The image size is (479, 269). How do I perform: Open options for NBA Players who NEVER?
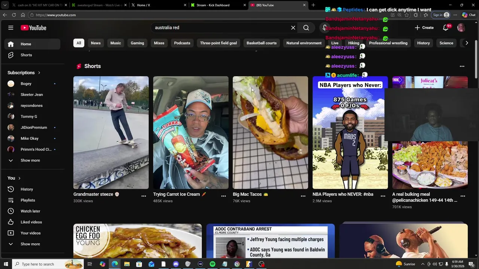(x=383, y=196)
